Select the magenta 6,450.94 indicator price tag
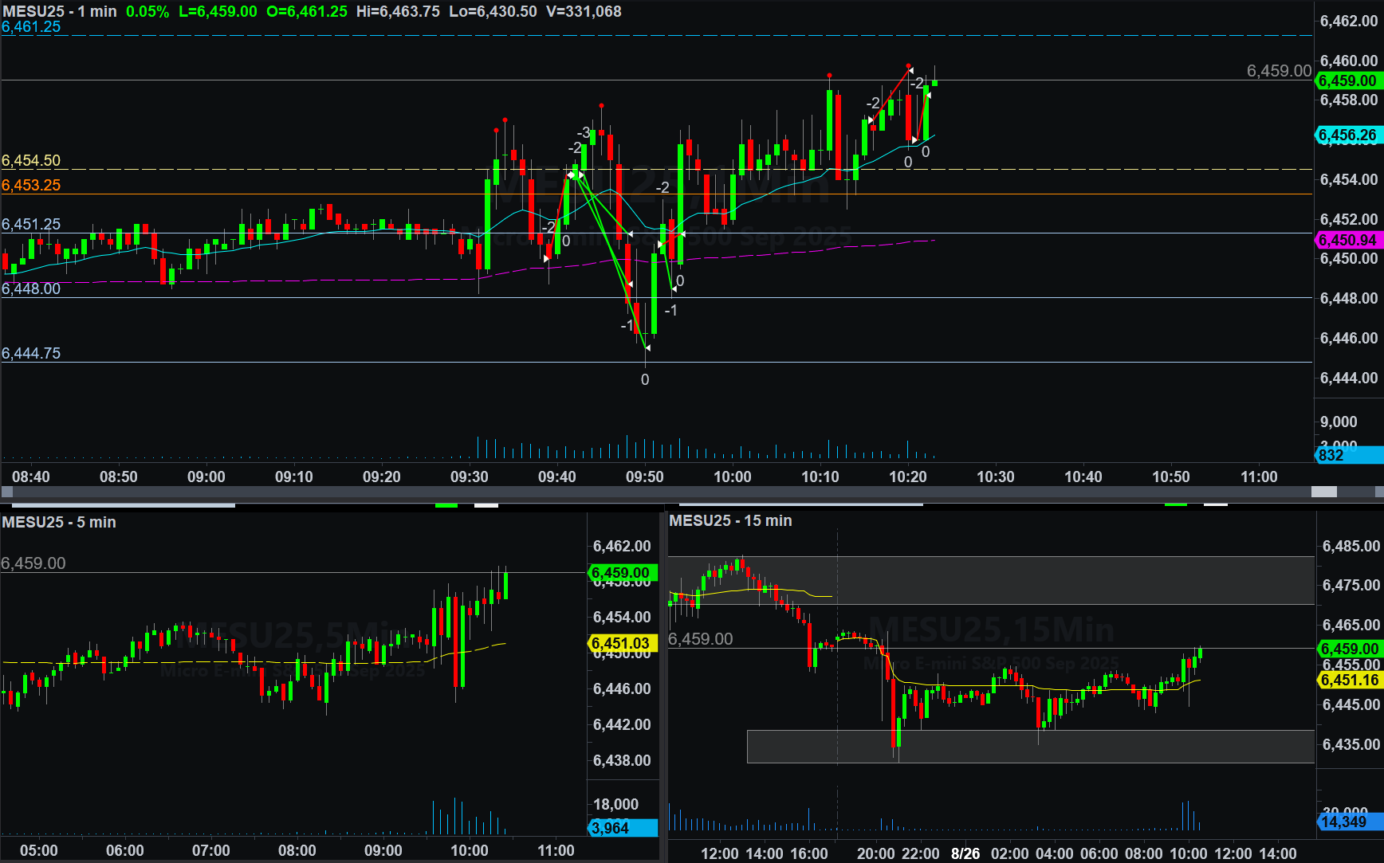 click(x=1348, y=240)
